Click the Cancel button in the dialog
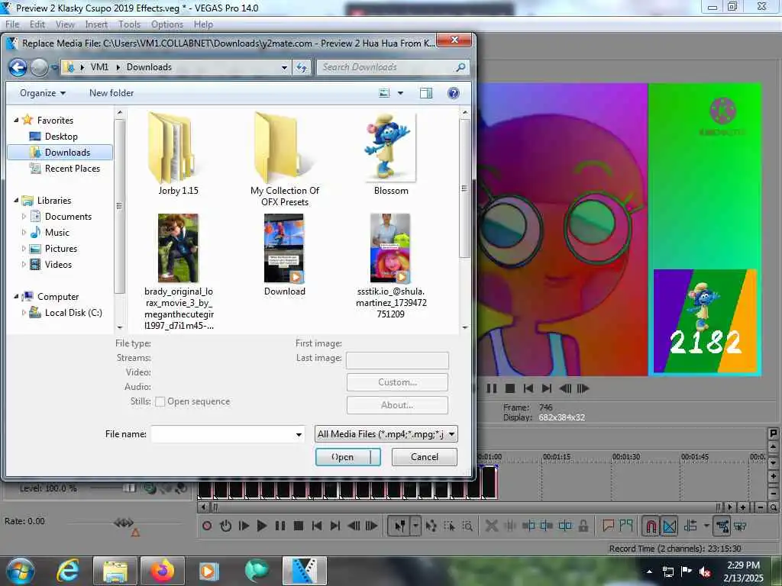782x586 pixels. 425,457
